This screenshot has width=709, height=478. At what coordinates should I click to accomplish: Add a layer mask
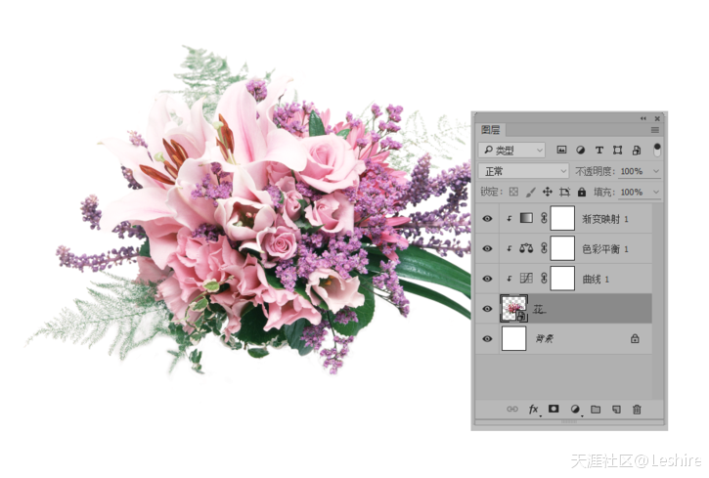pyautogui.click(x=554, y=409)
